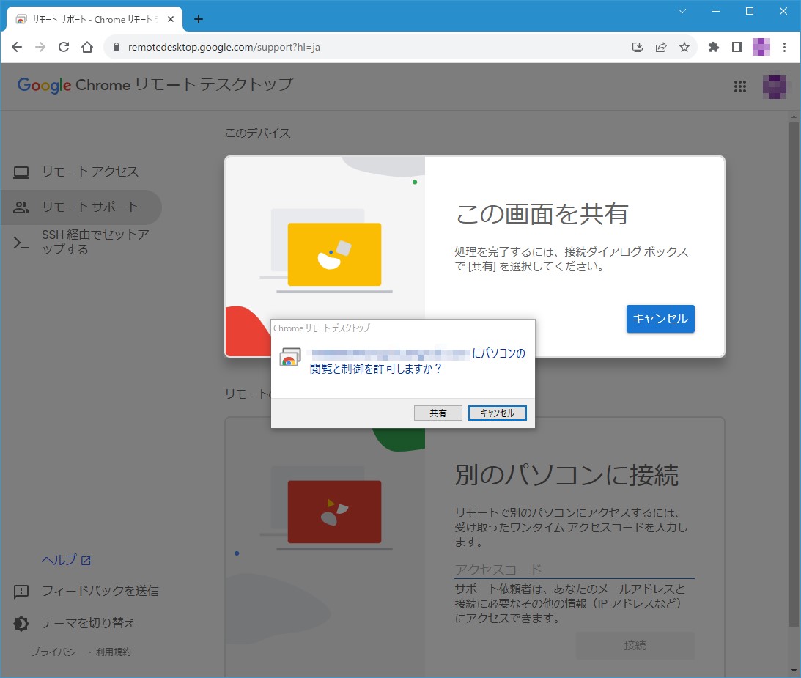Click the Chrome リモート デスクトップ dialog title
This screenshot has height=678, width=801.
[x=322, y=328]
